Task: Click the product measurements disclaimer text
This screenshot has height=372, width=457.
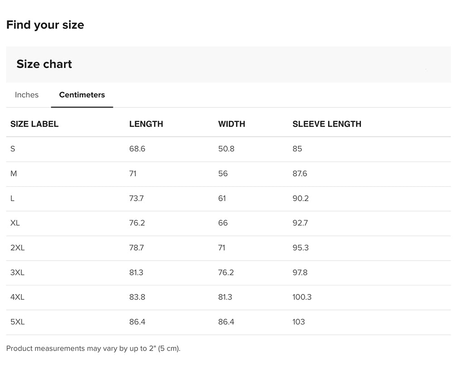Action: (x=93, y=348)
